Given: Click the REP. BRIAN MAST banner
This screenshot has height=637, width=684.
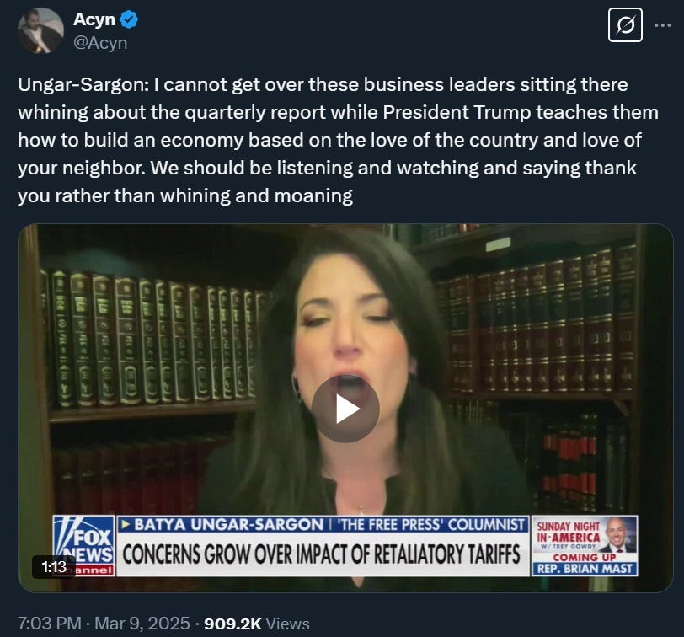Looking at the screenshot, I should (585, 569).
